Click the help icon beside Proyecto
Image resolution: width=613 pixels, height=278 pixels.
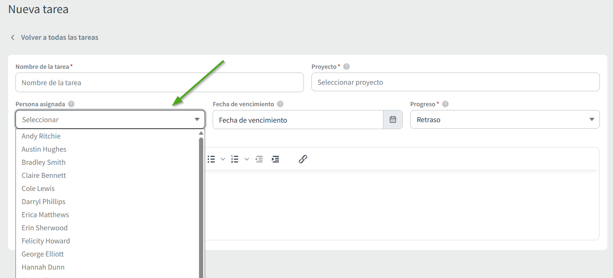[347, 66]
